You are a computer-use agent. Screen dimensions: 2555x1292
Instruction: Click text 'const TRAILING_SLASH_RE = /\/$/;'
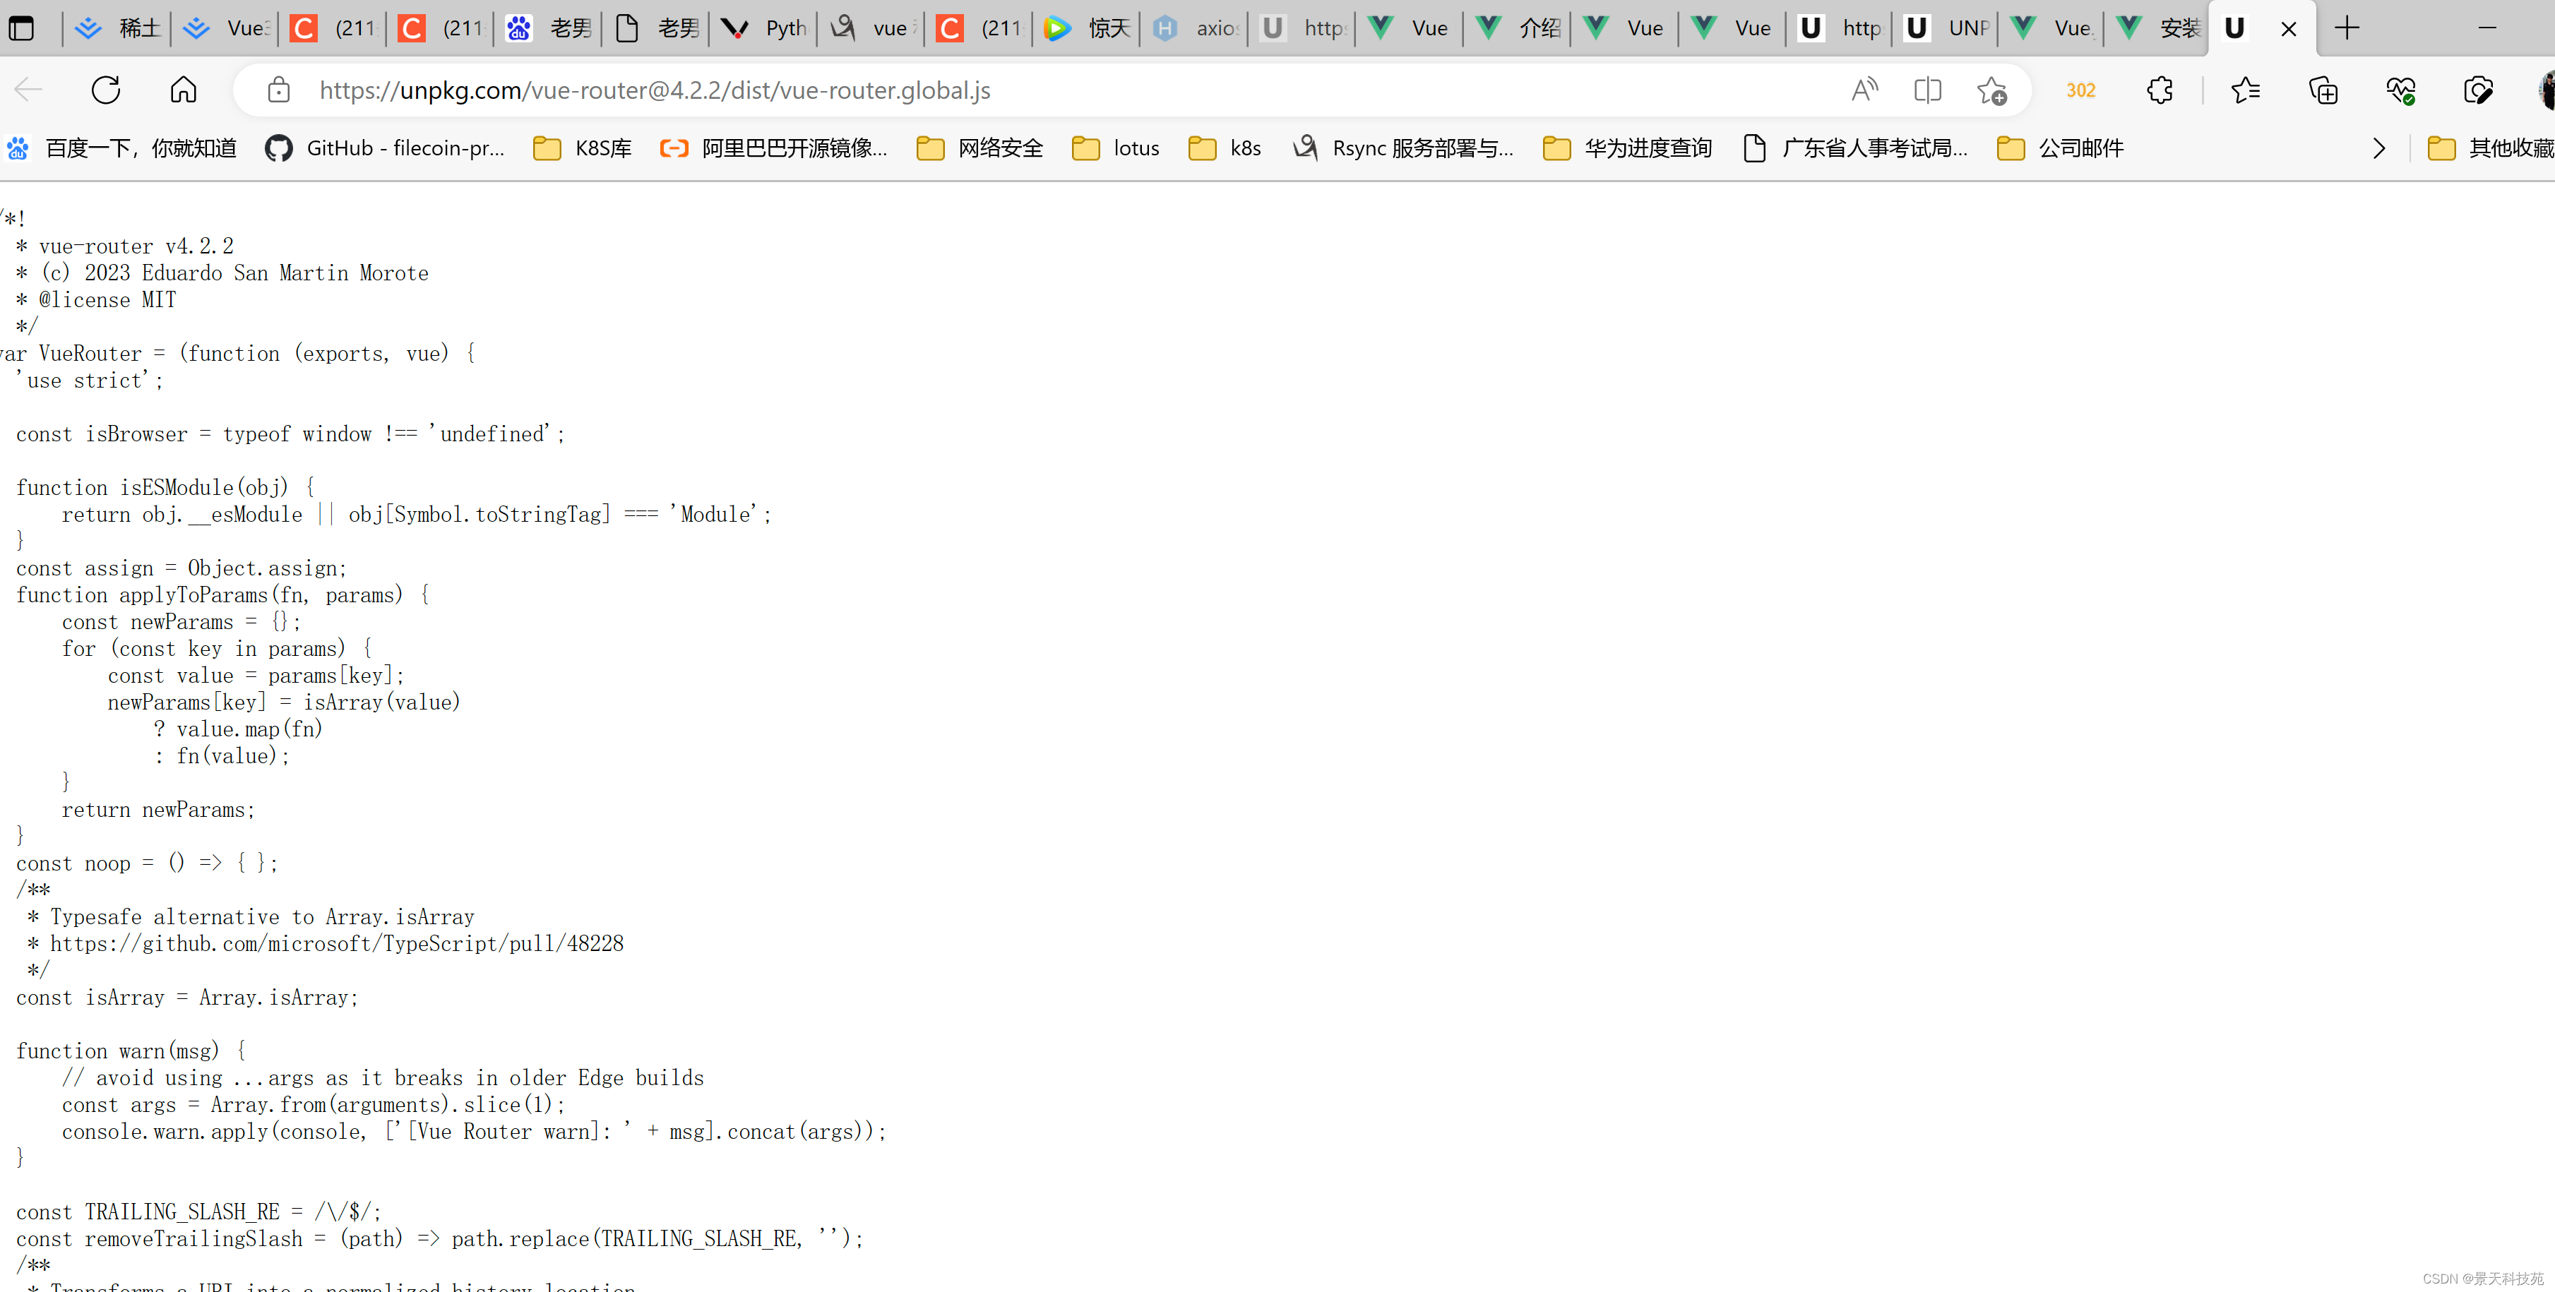[198, 1212]
